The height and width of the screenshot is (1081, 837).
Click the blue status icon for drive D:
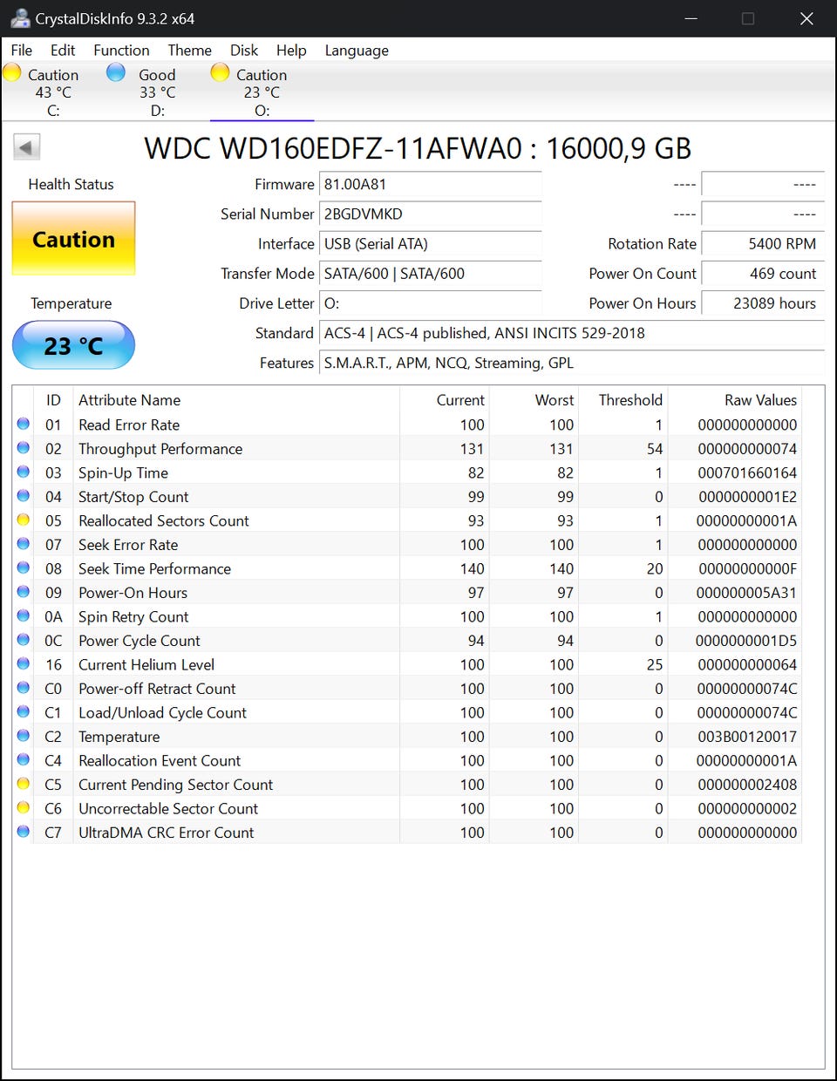[x=115, y=73]
